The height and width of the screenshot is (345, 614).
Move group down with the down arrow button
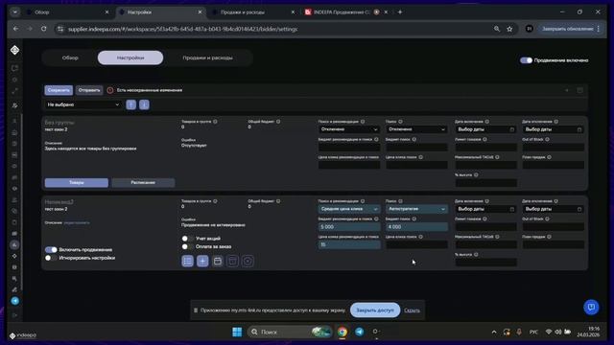[x=144, y=104]
